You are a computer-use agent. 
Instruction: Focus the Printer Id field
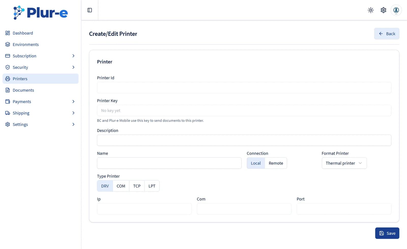pos(244,88)
